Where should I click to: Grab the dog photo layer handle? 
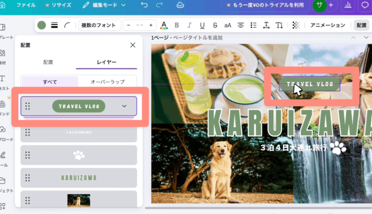coord(27,201)
